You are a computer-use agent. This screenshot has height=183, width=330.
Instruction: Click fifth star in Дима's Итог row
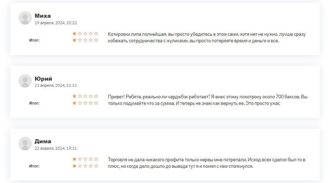96,166
